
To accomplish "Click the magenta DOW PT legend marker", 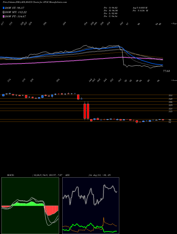I will (4, 16).
